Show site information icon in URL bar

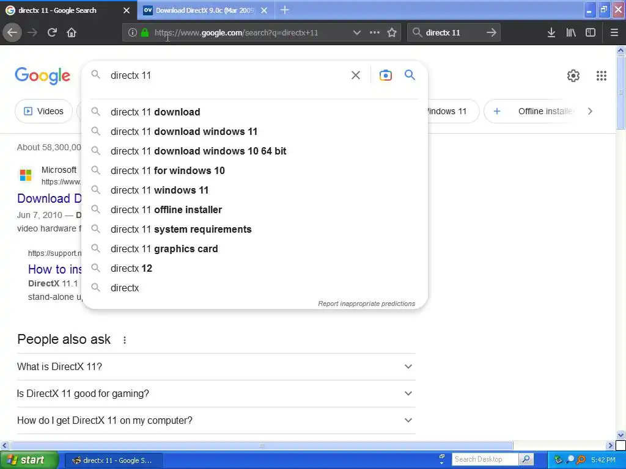tap(133, 33)
